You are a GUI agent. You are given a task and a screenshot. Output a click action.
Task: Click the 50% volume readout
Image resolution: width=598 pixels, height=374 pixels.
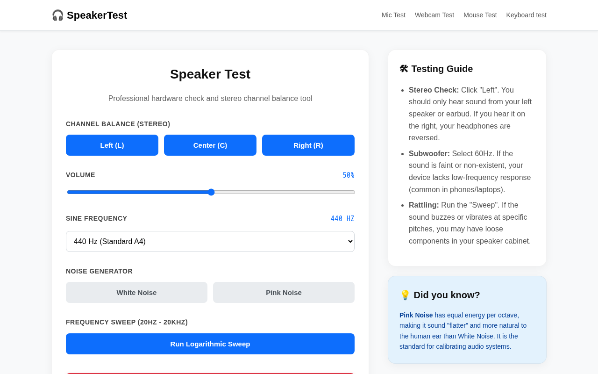349,175
